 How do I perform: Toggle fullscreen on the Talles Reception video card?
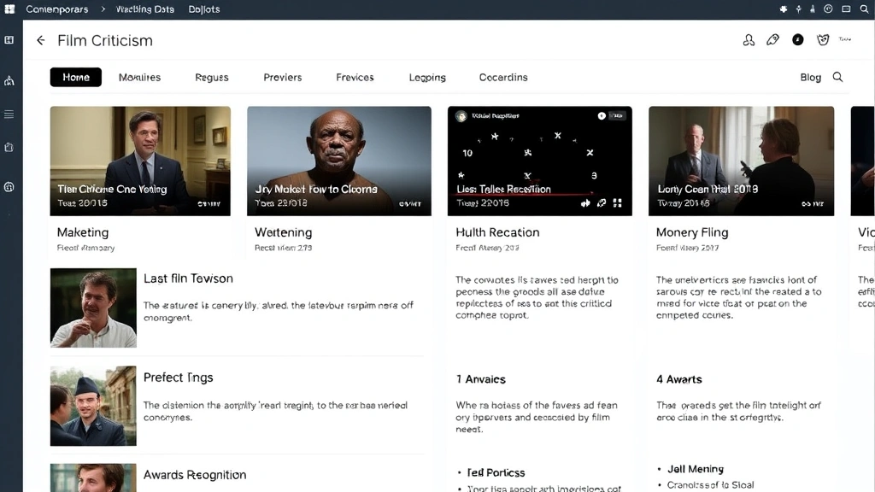[x=616, y=202]
